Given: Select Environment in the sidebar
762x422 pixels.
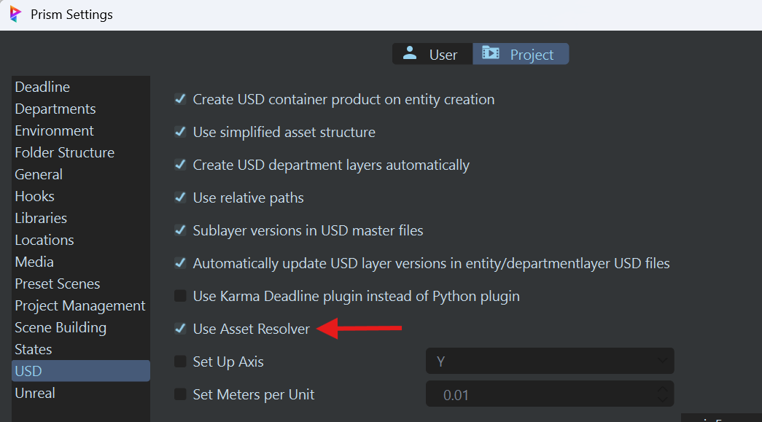Looking at the screenshot, I should coord(81,130).
